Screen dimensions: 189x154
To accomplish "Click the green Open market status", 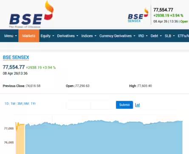I will (x=184, y=21).
